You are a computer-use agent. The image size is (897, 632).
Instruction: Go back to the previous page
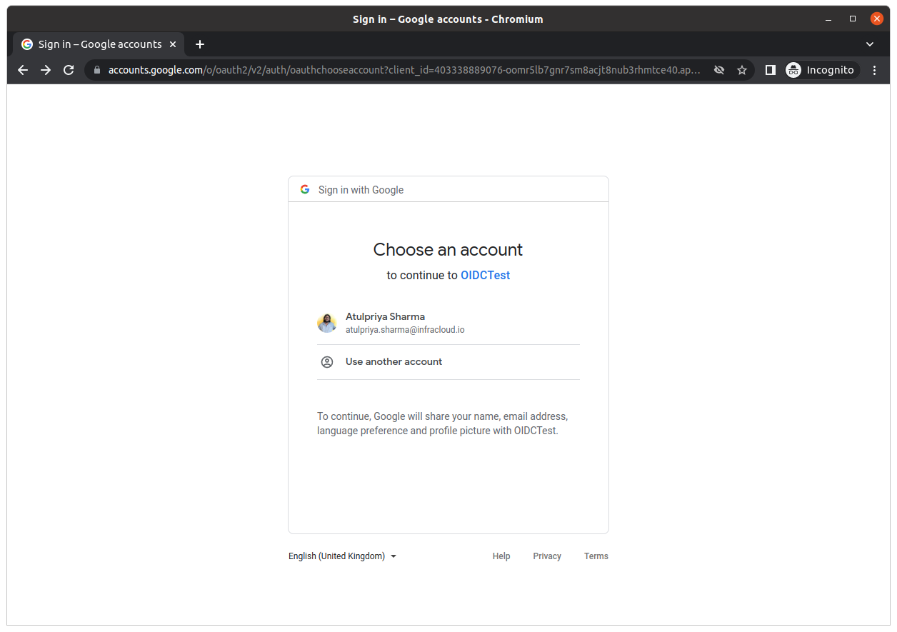[23, 70]
